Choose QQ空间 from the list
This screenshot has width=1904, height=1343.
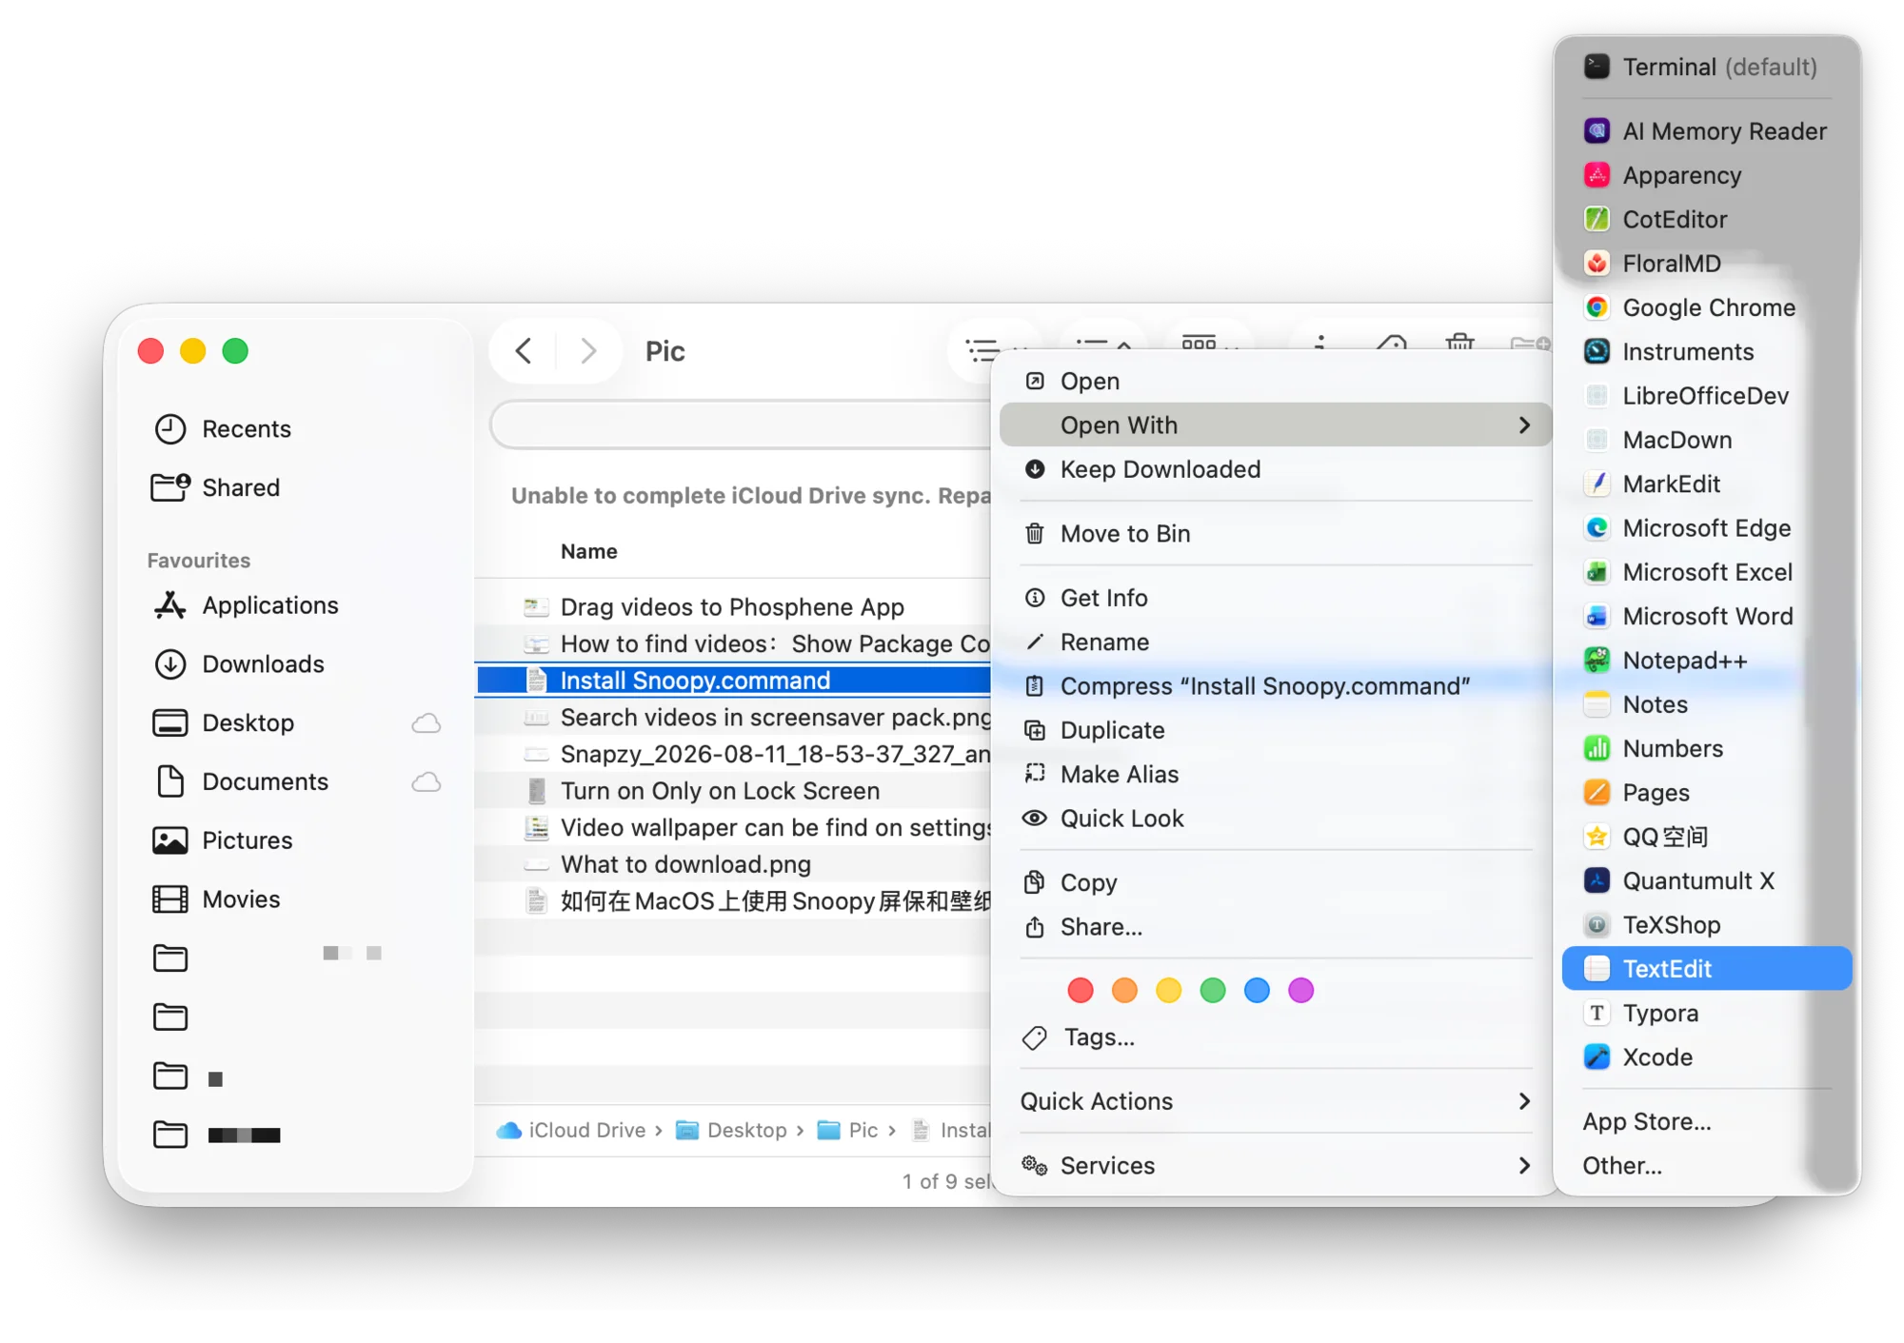tap(1706, 837)
